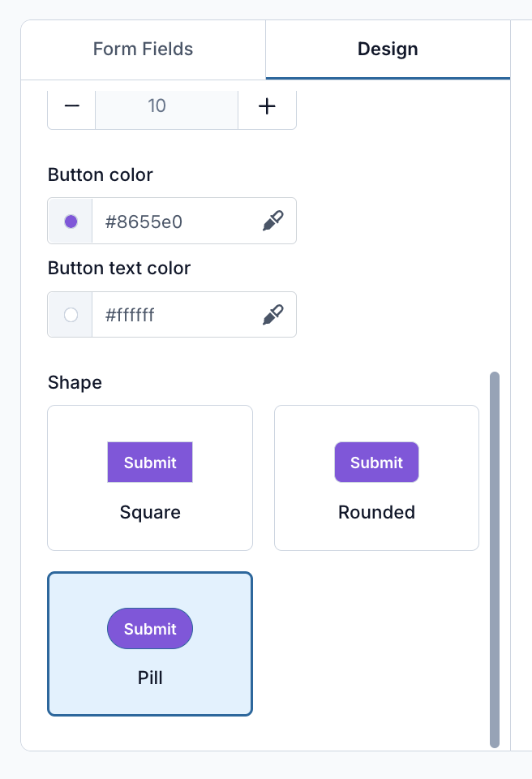The height and width of the screenshot is (779, 532).
Task: Increase the value with the plus icon
Action: pos(268,105)
